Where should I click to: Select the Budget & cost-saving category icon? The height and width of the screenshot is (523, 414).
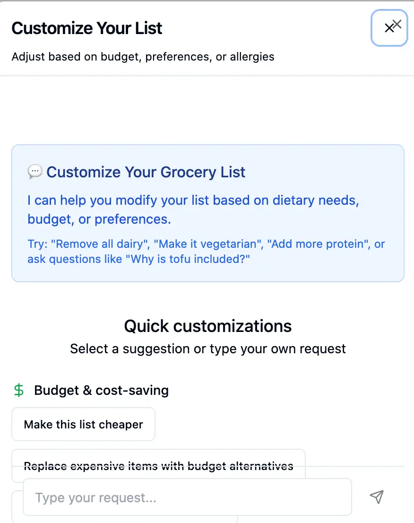click(18, 390)
